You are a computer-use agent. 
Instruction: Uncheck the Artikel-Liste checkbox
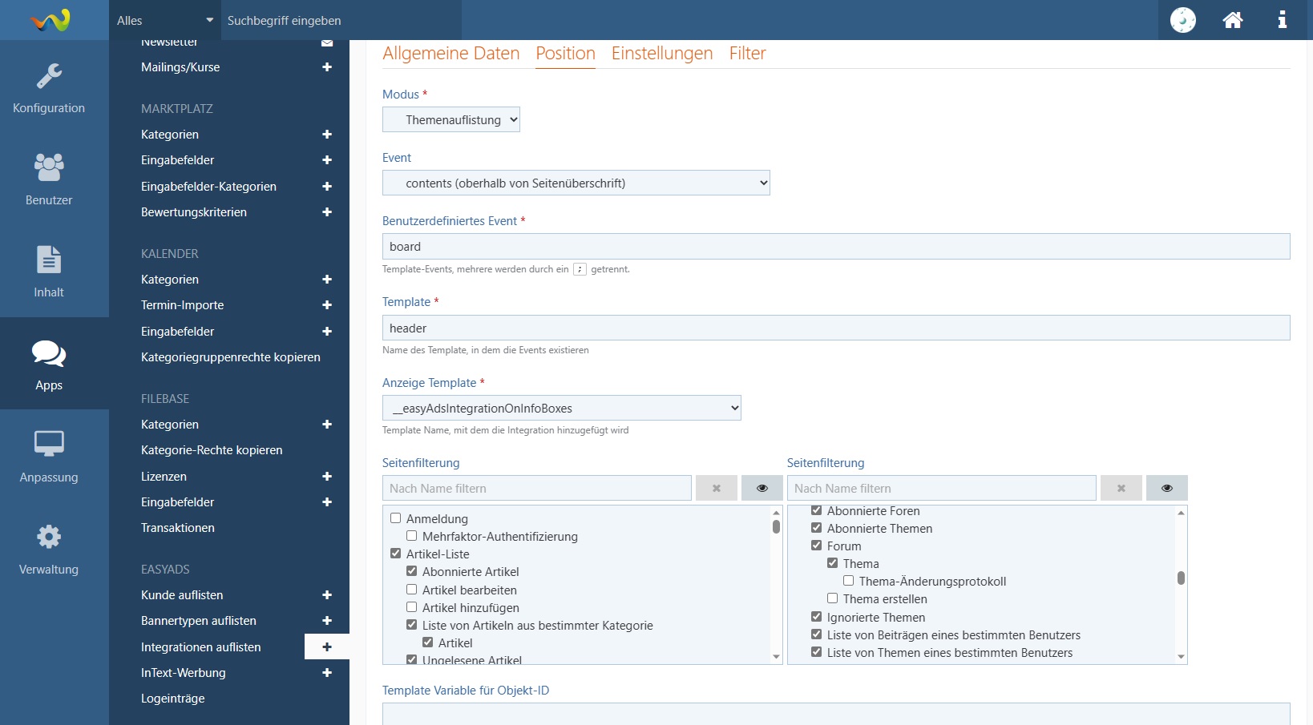pos(395,554)
